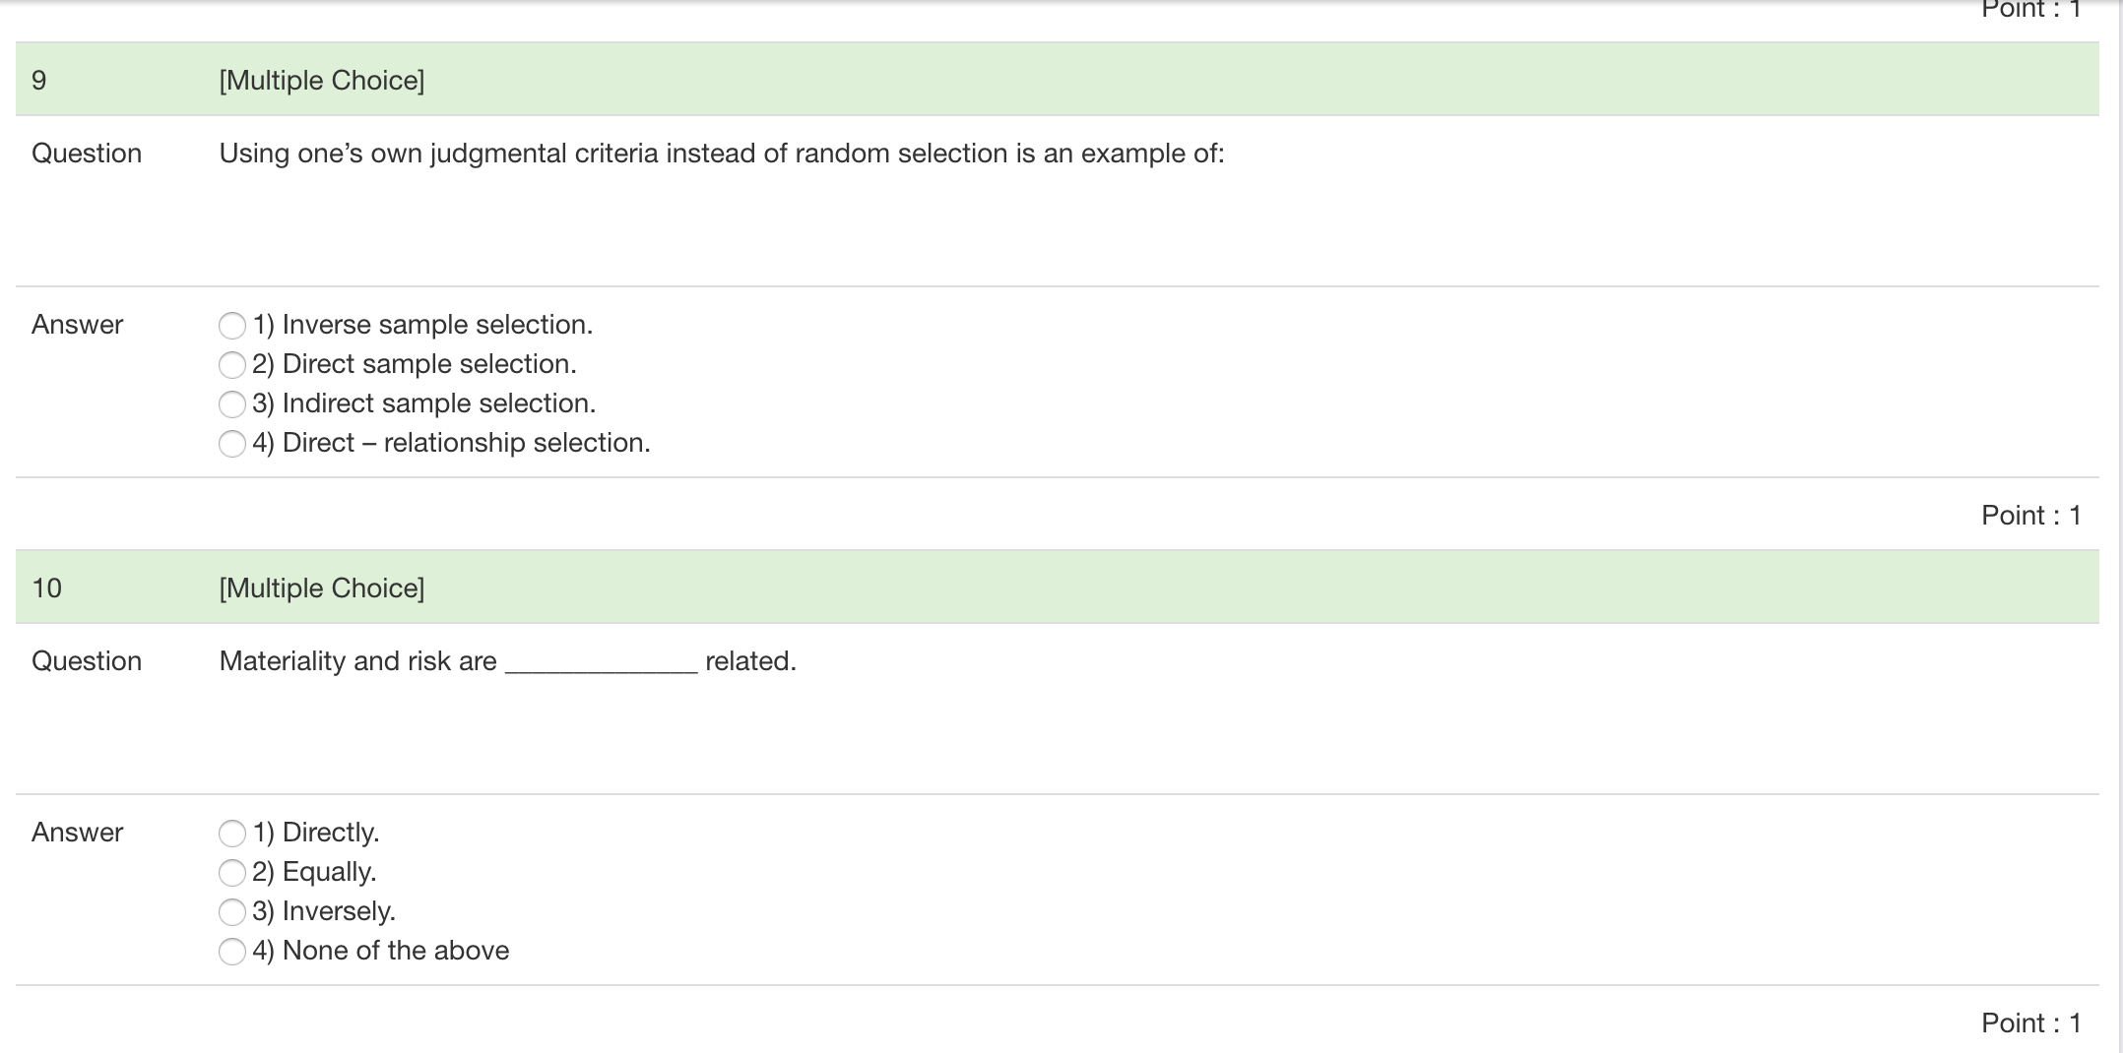Image resolution: width=2123 pixels, height=1053 pixels.
Task: Click the "[Multiple Choice]" label for question 9
Action: (x=321, y=81)
